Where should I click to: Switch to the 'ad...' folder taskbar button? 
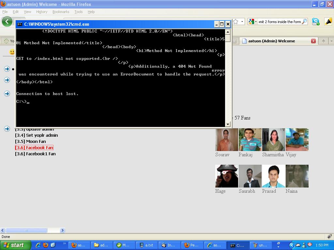click(x=102, y=245)
